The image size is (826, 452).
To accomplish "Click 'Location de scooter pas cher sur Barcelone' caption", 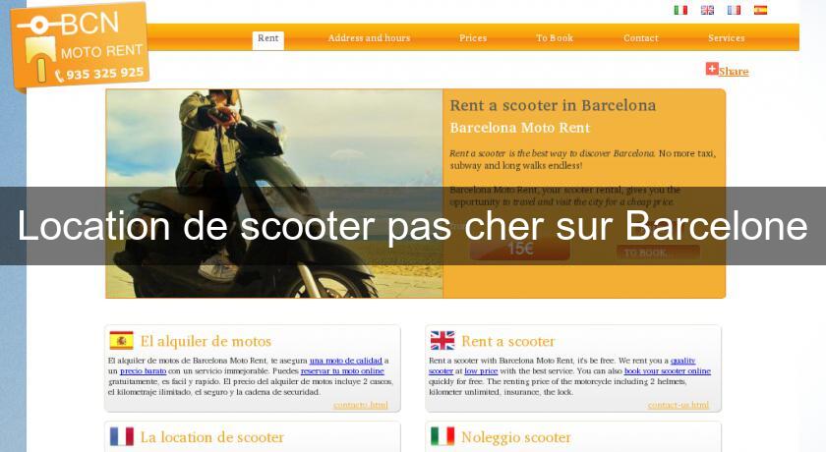I will tap(412, 226).
